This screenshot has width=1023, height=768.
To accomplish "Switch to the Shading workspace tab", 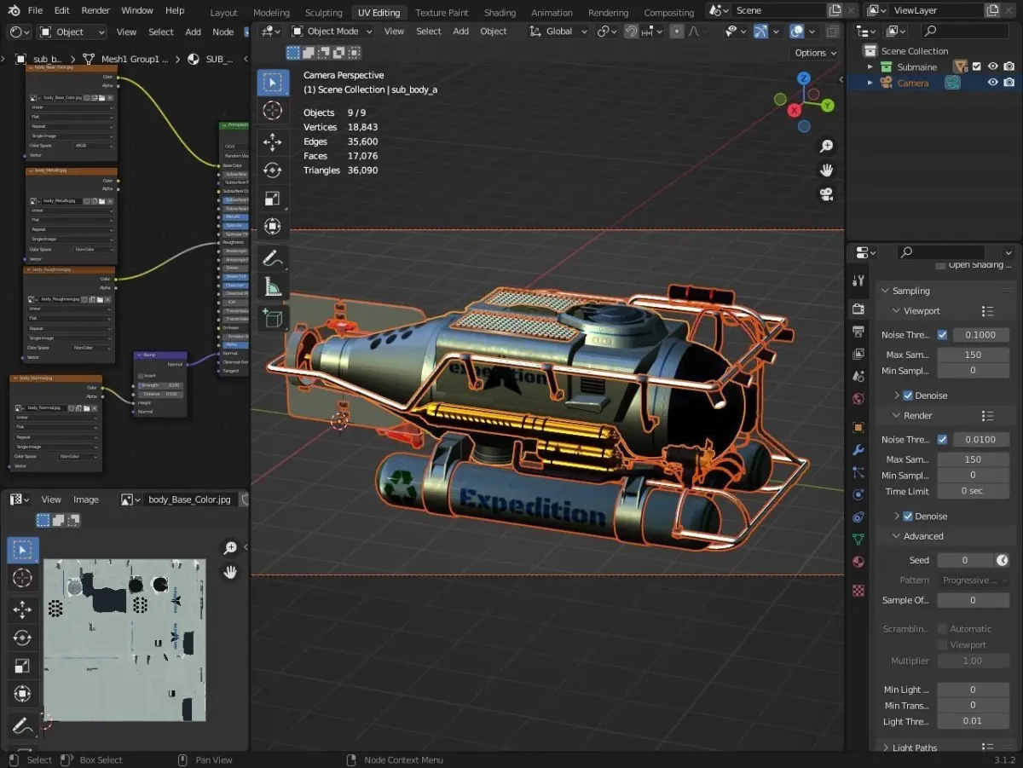I will point(500,13).
